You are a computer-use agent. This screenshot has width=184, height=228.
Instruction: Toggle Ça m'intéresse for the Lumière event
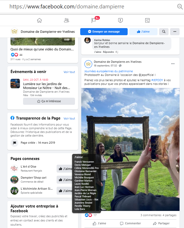49,101
